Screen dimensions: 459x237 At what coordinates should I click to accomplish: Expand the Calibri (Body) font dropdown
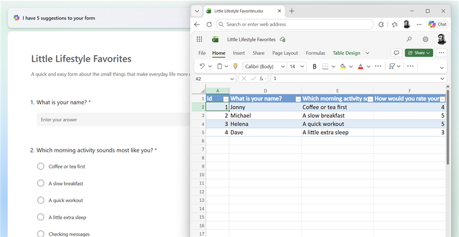(265, 67)
